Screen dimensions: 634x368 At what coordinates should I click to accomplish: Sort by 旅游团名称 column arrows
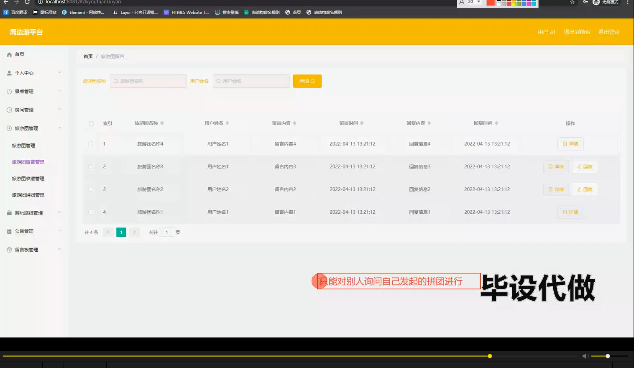(162, 123)
